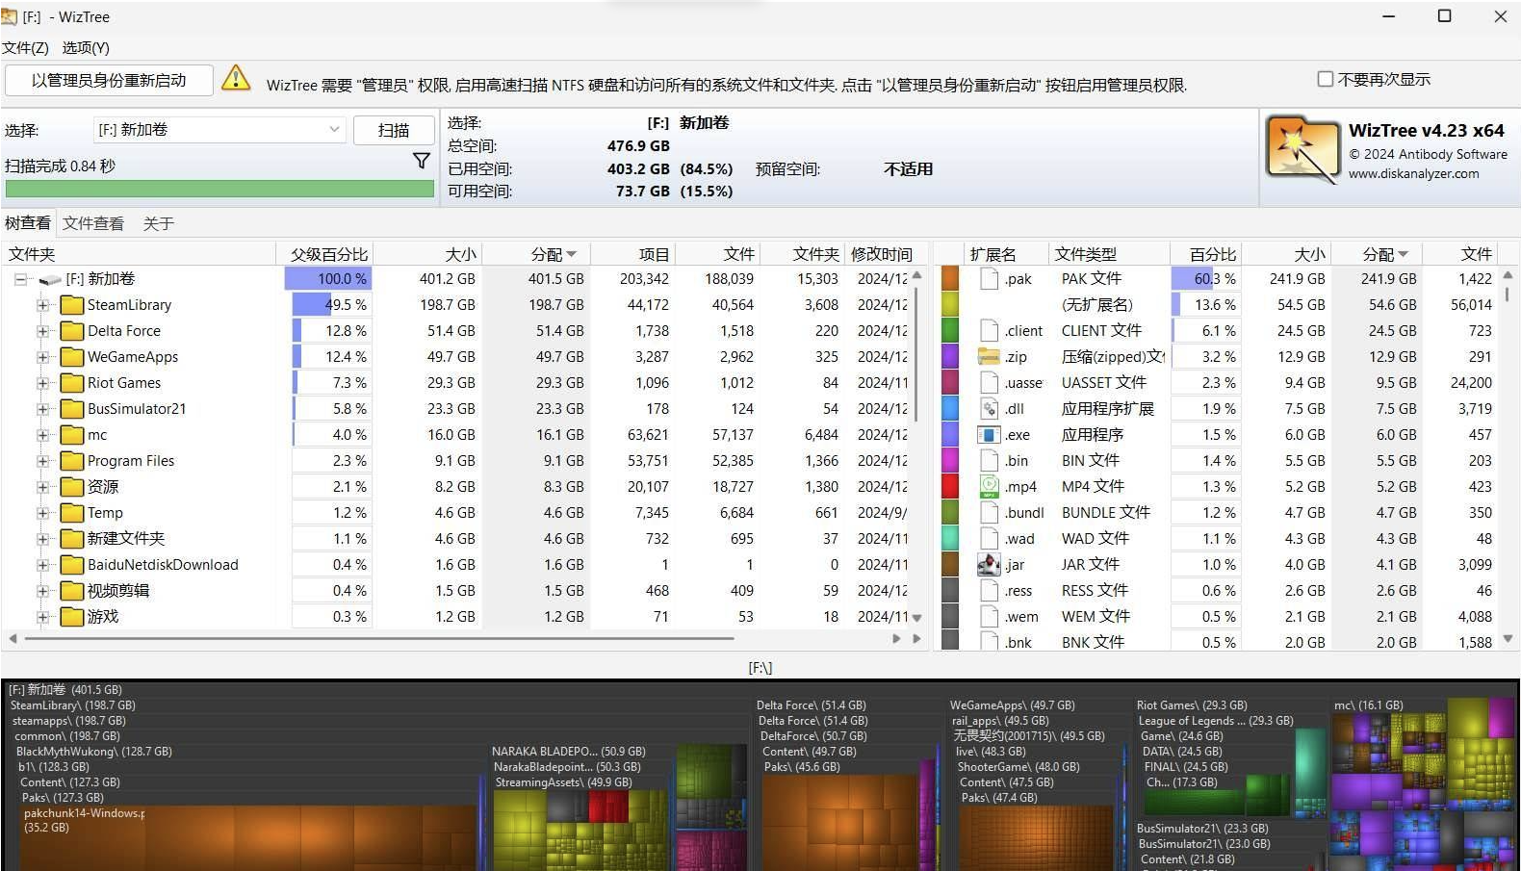Switch to the 文件查看 tab
The height and width of the screenshot is (871, 1521).
(x=93, y=223)
